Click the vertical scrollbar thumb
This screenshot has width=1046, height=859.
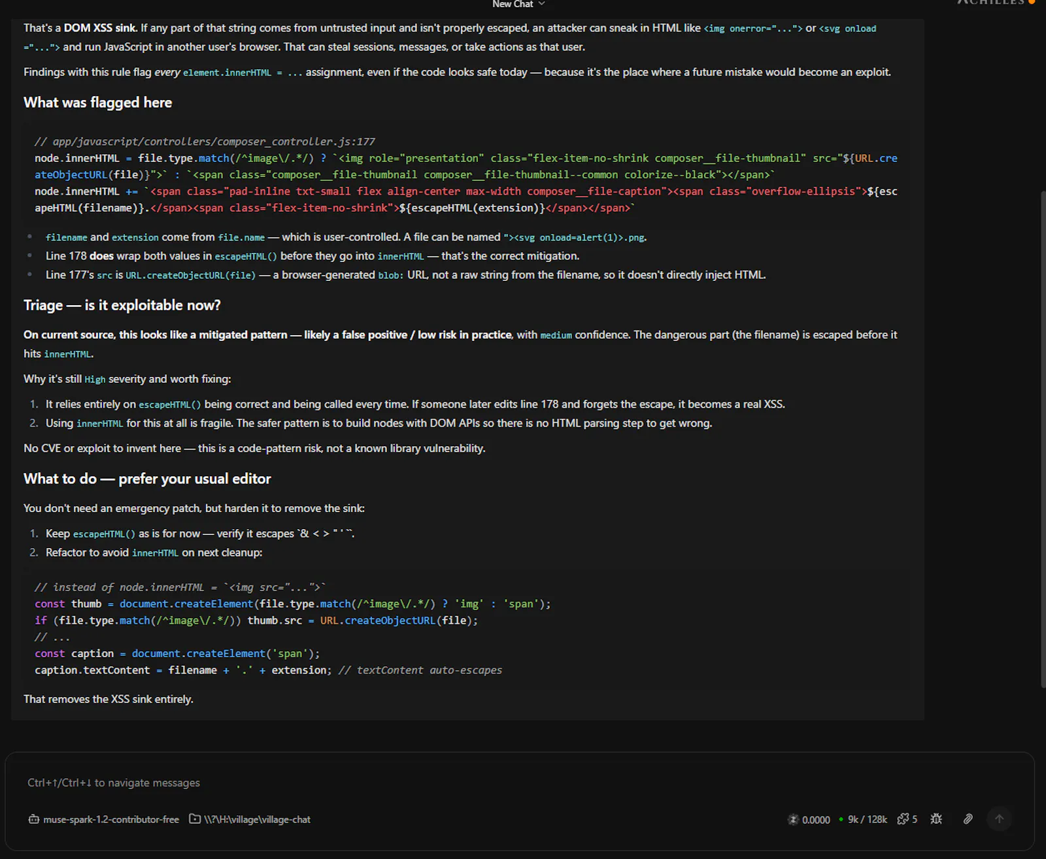[x=1043, y=438]
